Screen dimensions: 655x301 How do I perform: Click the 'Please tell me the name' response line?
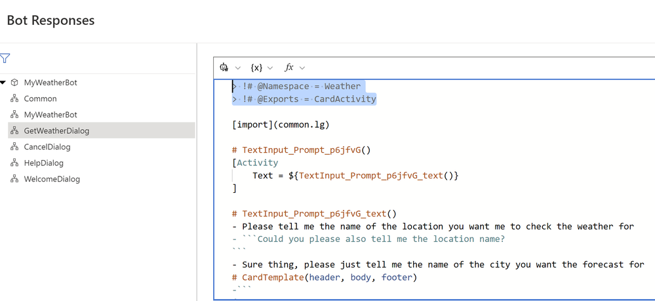[x=433, y=227]
